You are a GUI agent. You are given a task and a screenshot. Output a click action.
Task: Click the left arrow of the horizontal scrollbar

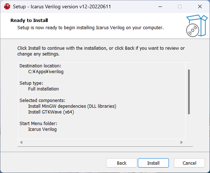(x=21, y=142)
